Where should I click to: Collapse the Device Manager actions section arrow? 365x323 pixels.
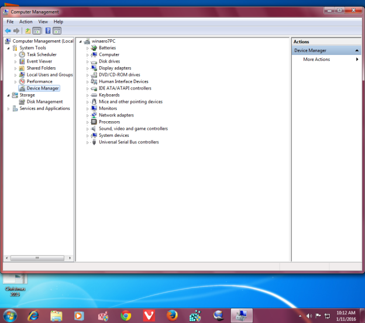[x=357, y=50]
